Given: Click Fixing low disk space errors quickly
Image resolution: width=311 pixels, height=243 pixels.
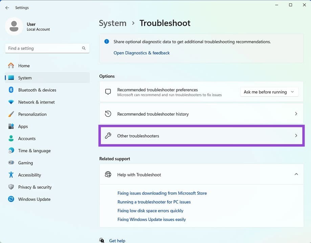Looking at the screenshot, I should click(150, 210).
